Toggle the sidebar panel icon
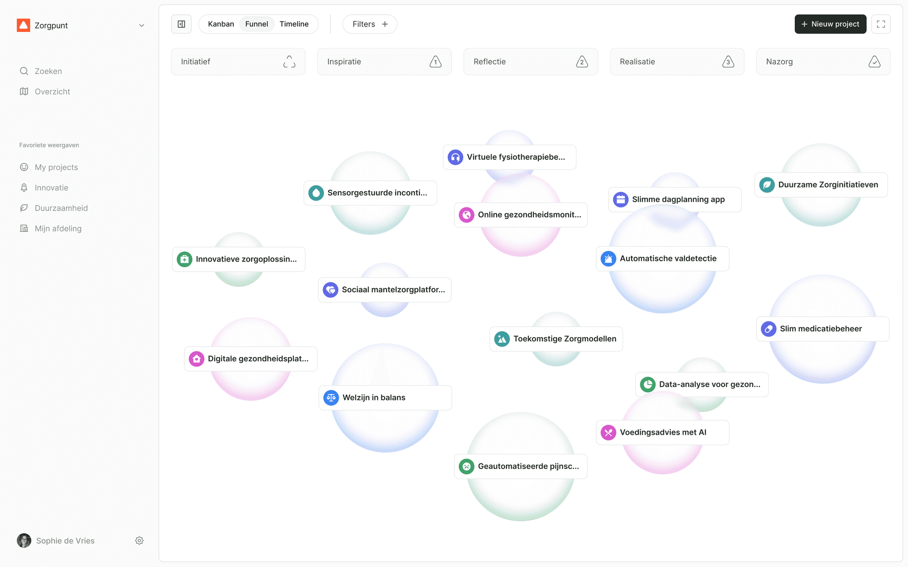The width and height of the screenshot is (908, 567). (181, 24)
